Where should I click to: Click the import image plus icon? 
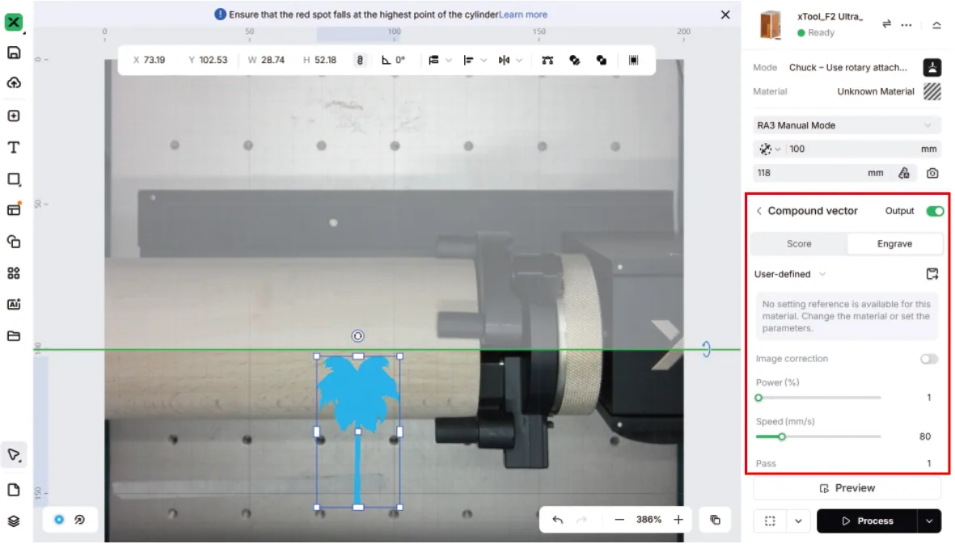tap(14, 116)
